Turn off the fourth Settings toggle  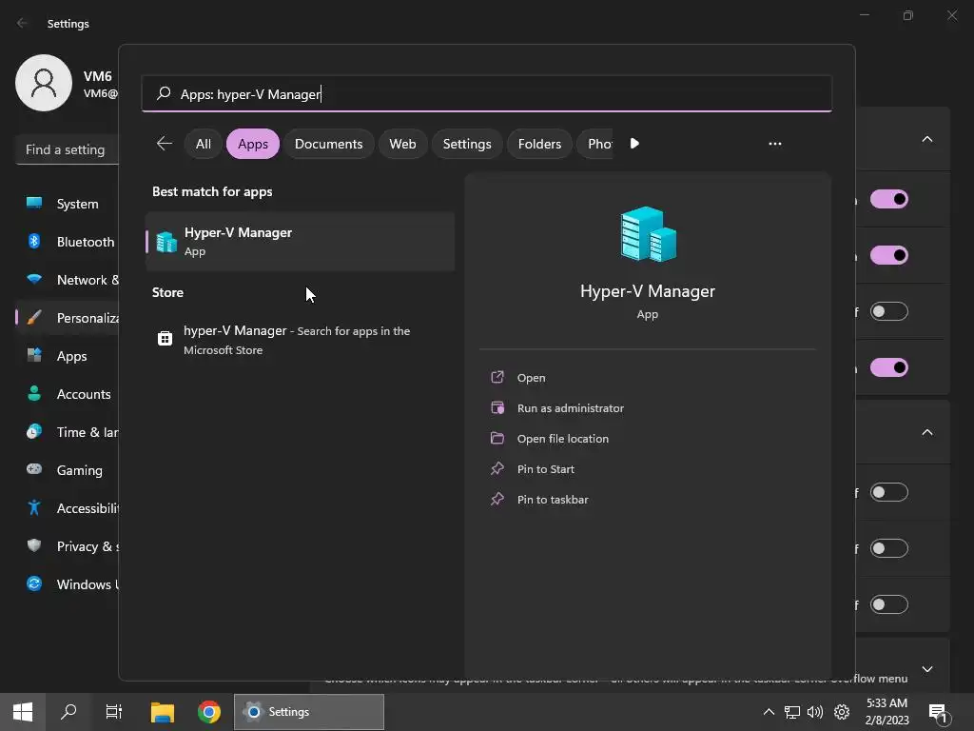[889, 367]
